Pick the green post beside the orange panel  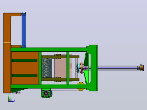click(x=40, y=68)
